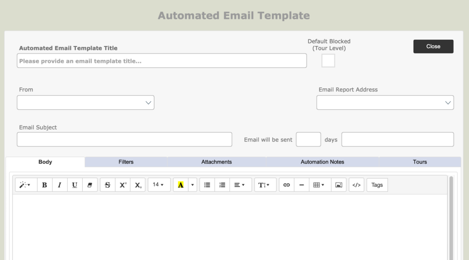Insert a hyperlink using link icon
This screenshot has height=260, width=469.
[287, 185]
